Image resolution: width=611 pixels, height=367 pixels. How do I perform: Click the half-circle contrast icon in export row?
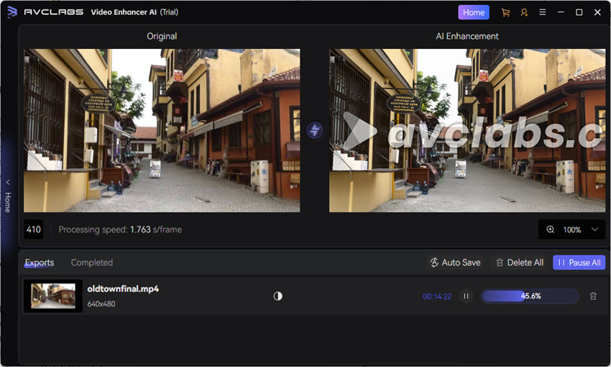[x=278, y=296]
